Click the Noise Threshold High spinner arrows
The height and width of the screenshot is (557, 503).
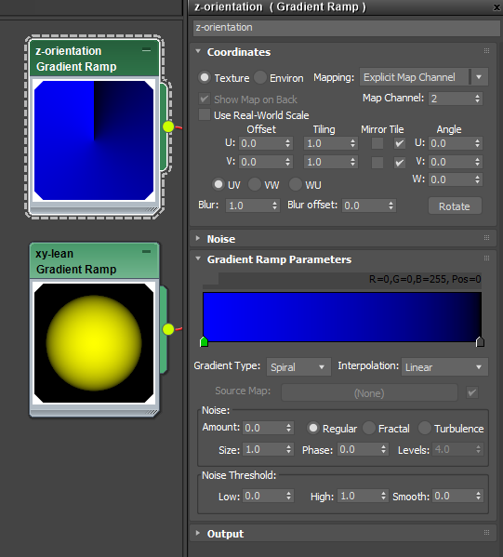(384, 496)
